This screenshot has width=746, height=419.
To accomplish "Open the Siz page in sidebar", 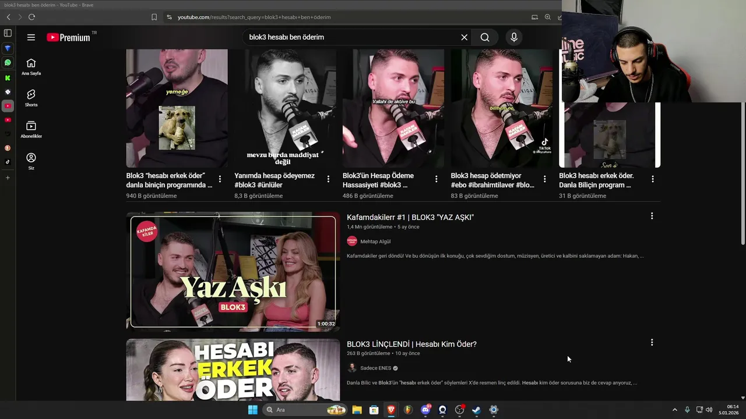I will (x=31, y=161).
